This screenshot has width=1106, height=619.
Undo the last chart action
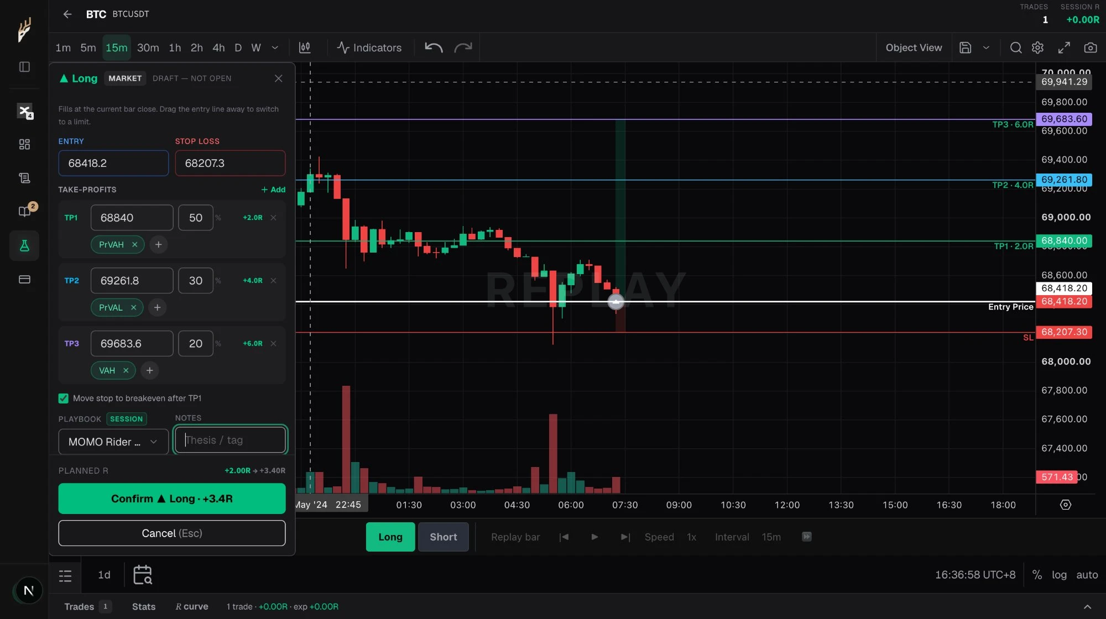434,48
